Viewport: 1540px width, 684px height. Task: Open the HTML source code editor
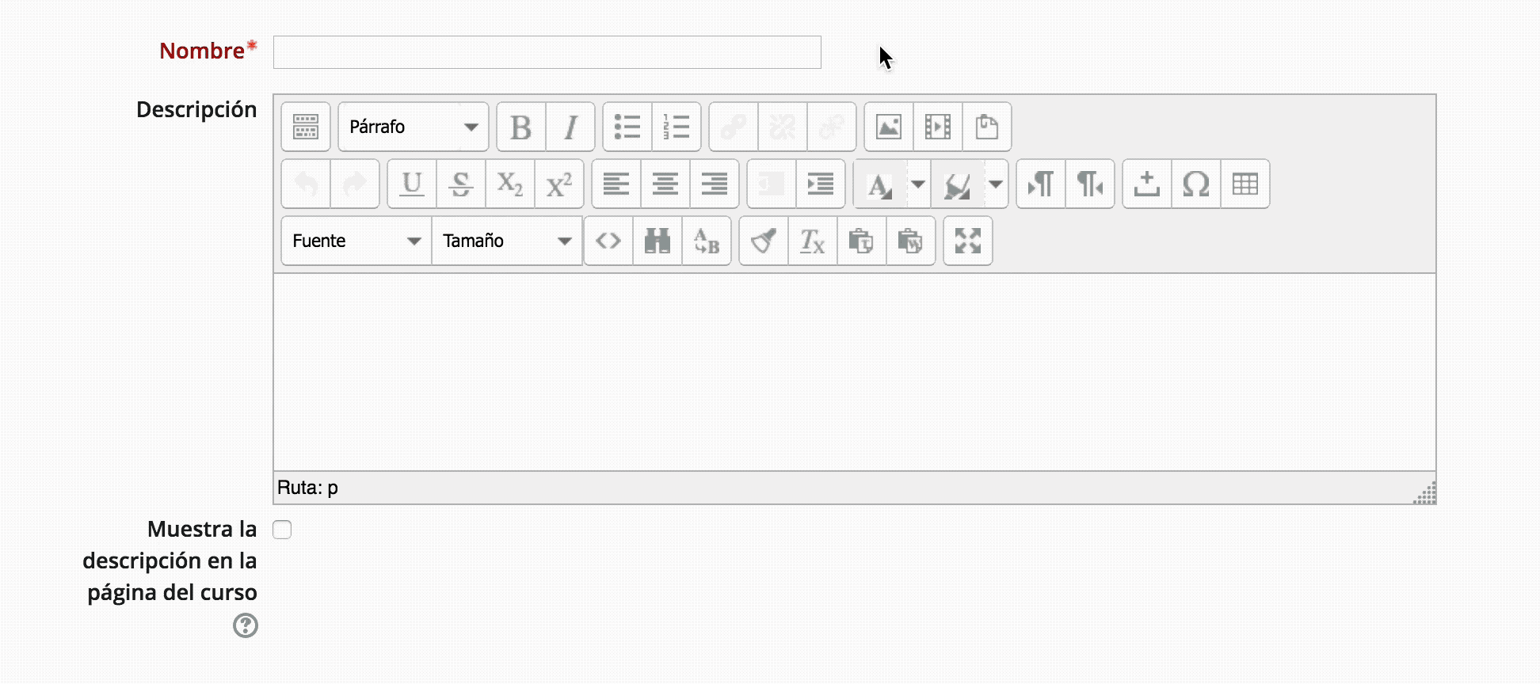click(608, 241)
